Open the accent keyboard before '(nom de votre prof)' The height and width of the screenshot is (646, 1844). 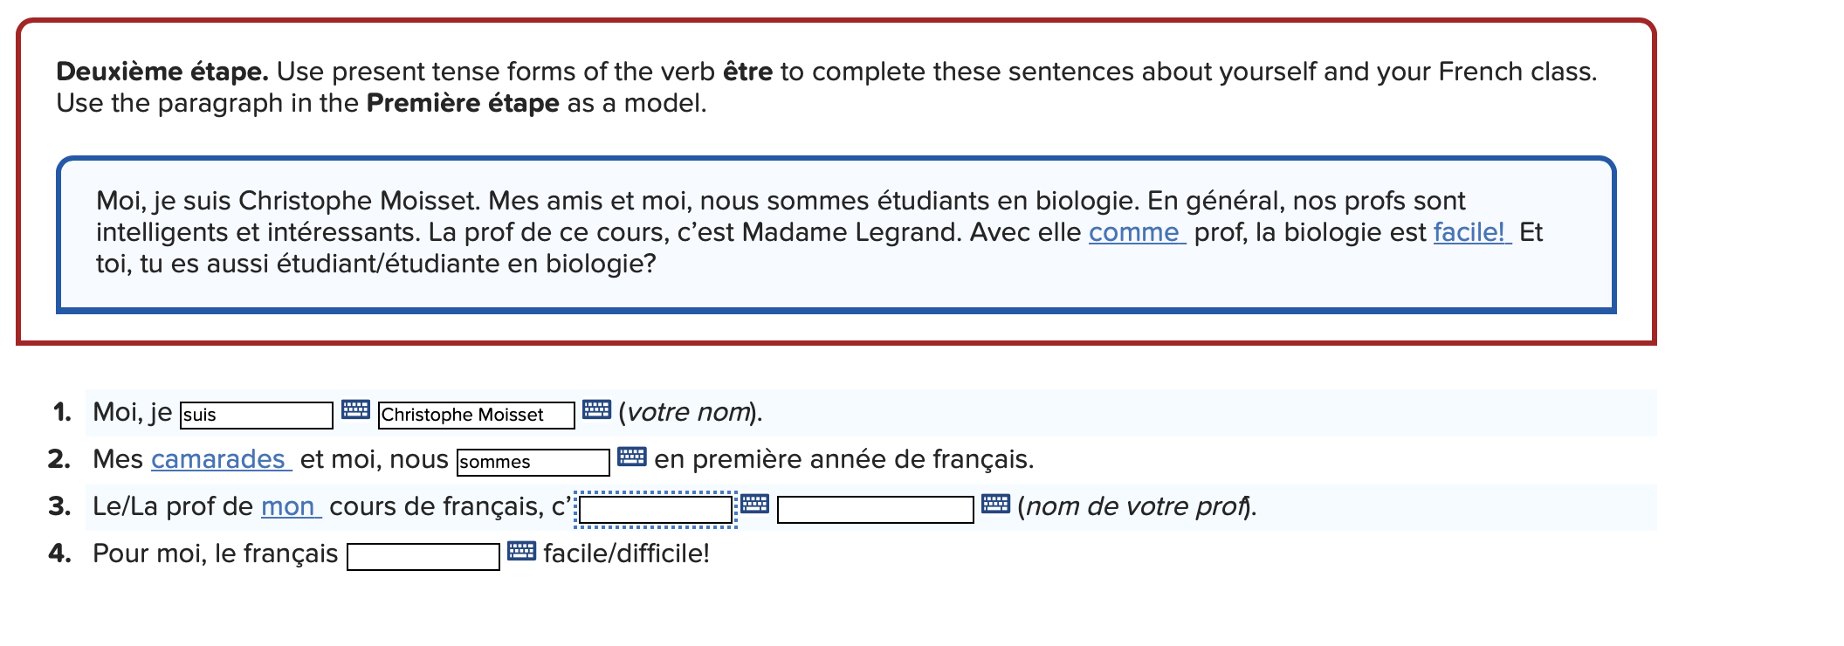pos(995,505)
